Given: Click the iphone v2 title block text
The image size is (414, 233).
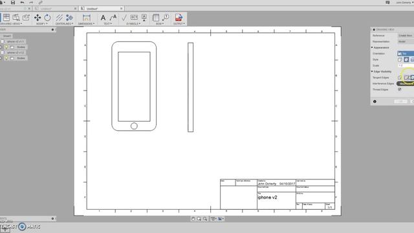Looking at the screenshot, I should pyautogui.click(x=267, y=197).
